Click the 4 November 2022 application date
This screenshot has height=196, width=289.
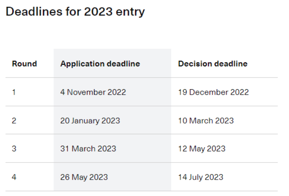click(x=93, y=92)
